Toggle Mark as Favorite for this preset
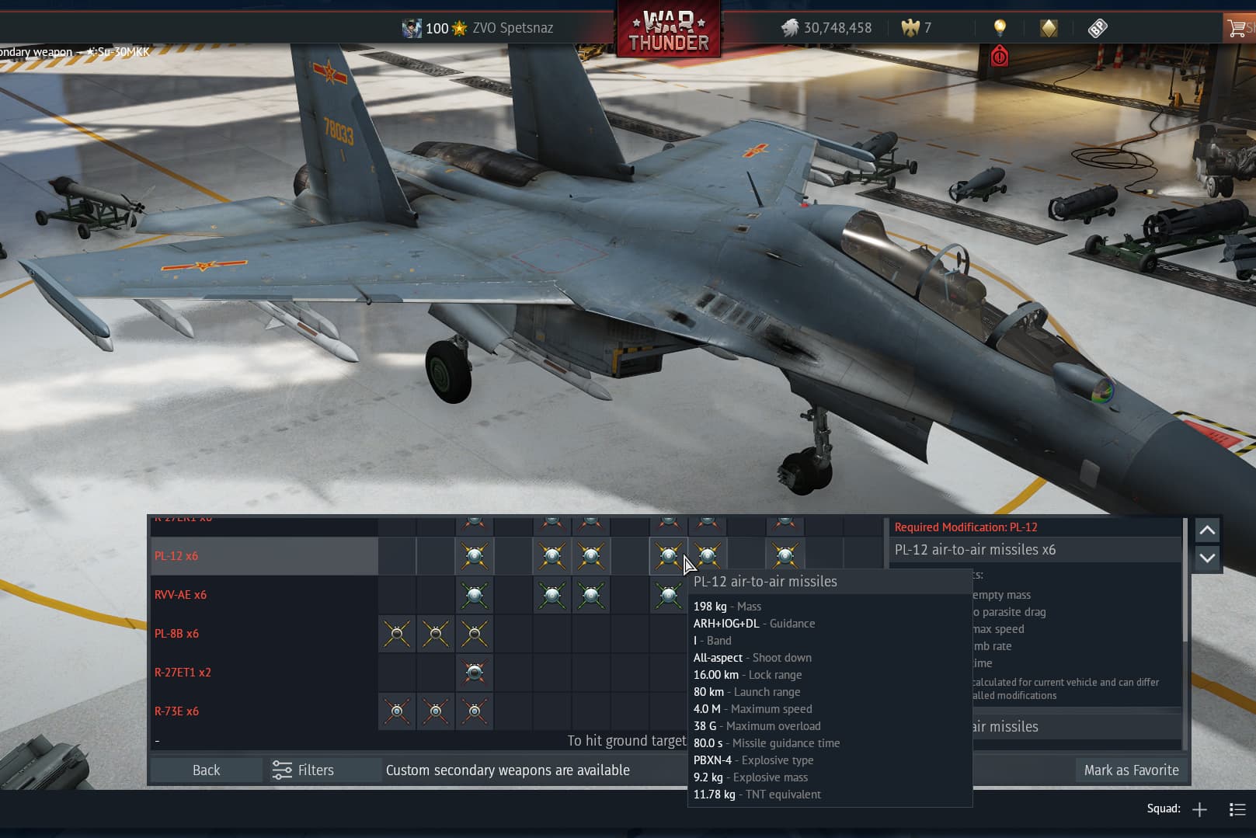 click(x=1131, y=770)
